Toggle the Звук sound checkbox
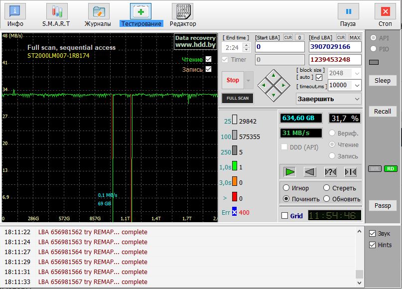The width and height of the screenshot is (402, 289). click(x=372, y=233)
